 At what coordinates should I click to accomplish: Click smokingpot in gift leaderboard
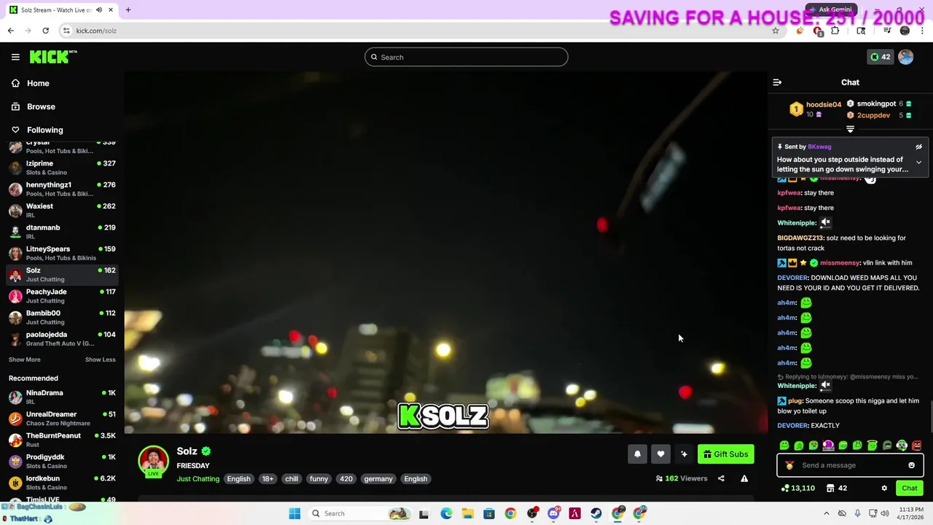[x=876, y=104]
